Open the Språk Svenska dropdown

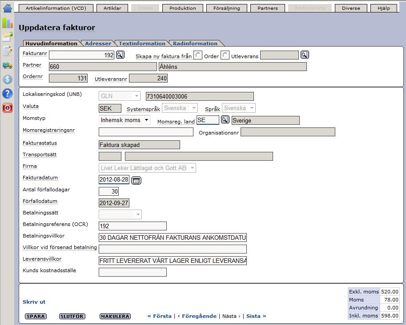coord(238,108)
